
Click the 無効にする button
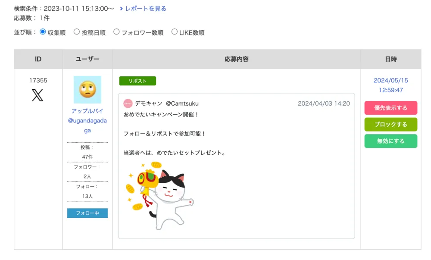(390, 141)
